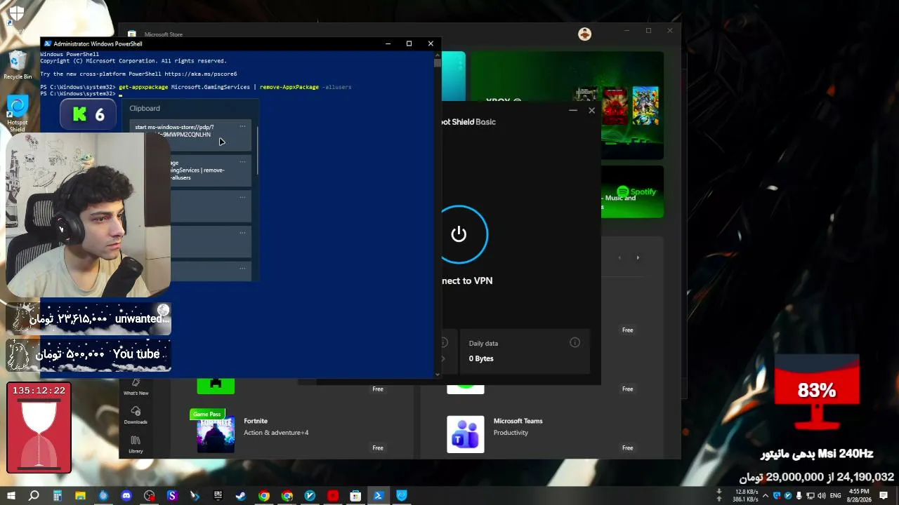Open File Explorer from the taskbar
Viewport: 899px width, 505px height.
[80, 496]
